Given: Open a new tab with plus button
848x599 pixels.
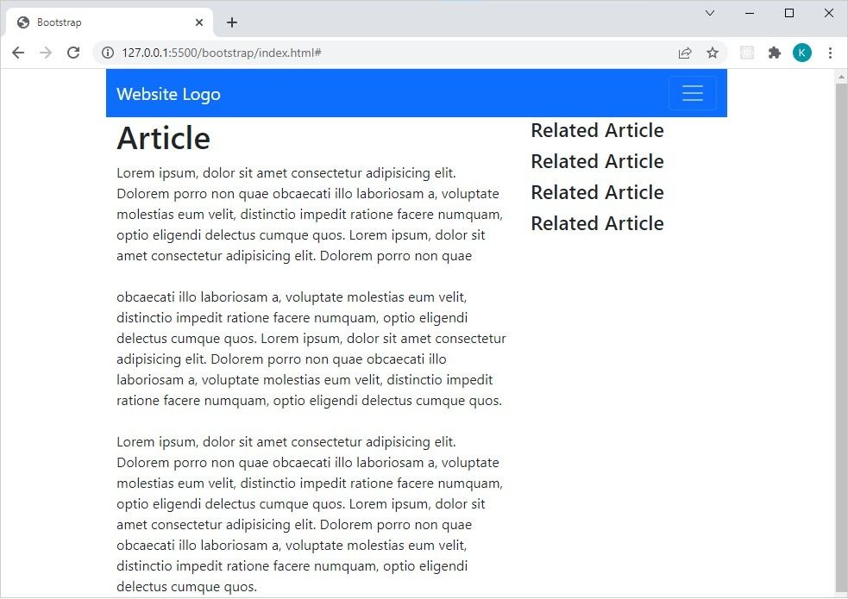Looking at the screenshot, I should click(x=232, y=22).
